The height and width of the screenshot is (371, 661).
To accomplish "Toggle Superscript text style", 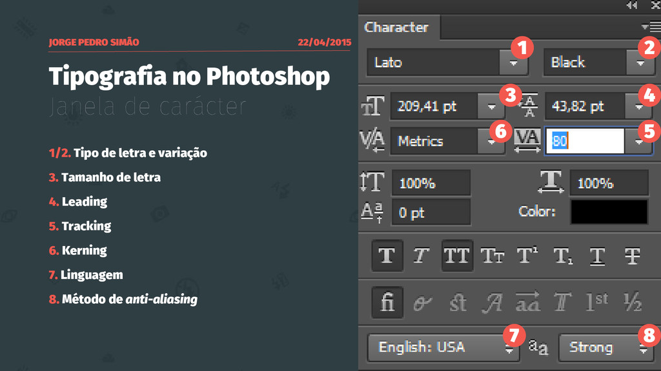I will [527, 256].
